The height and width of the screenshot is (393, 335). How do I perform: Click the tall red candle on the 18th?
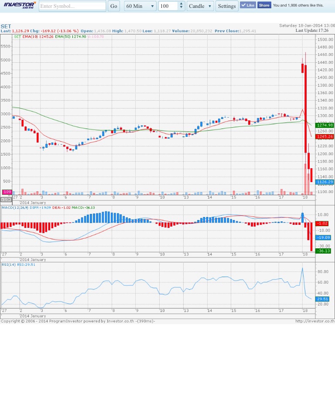305,109
